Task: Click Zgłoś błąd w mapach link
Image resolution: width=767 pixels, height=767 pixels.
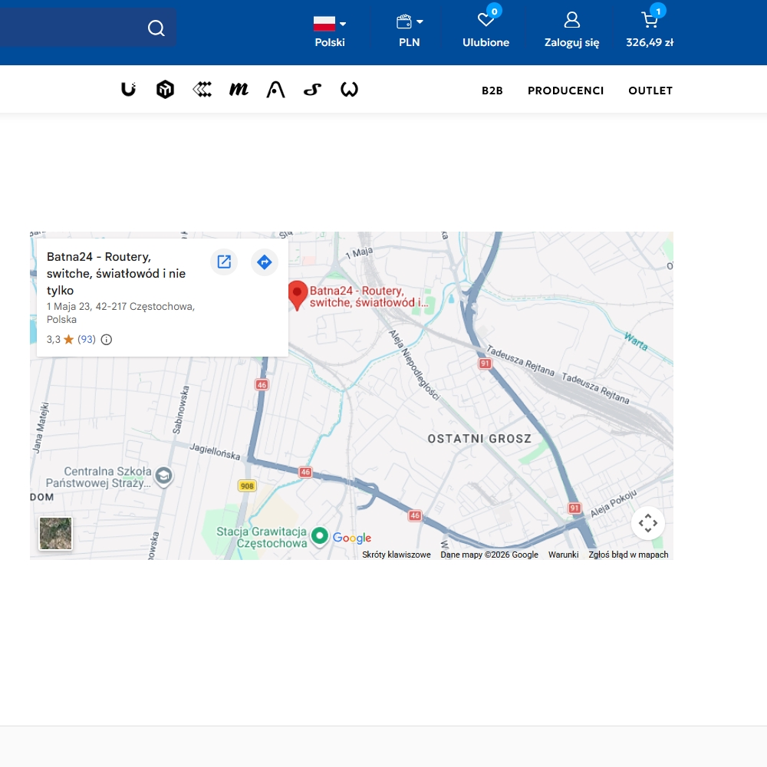Action: 629,555
